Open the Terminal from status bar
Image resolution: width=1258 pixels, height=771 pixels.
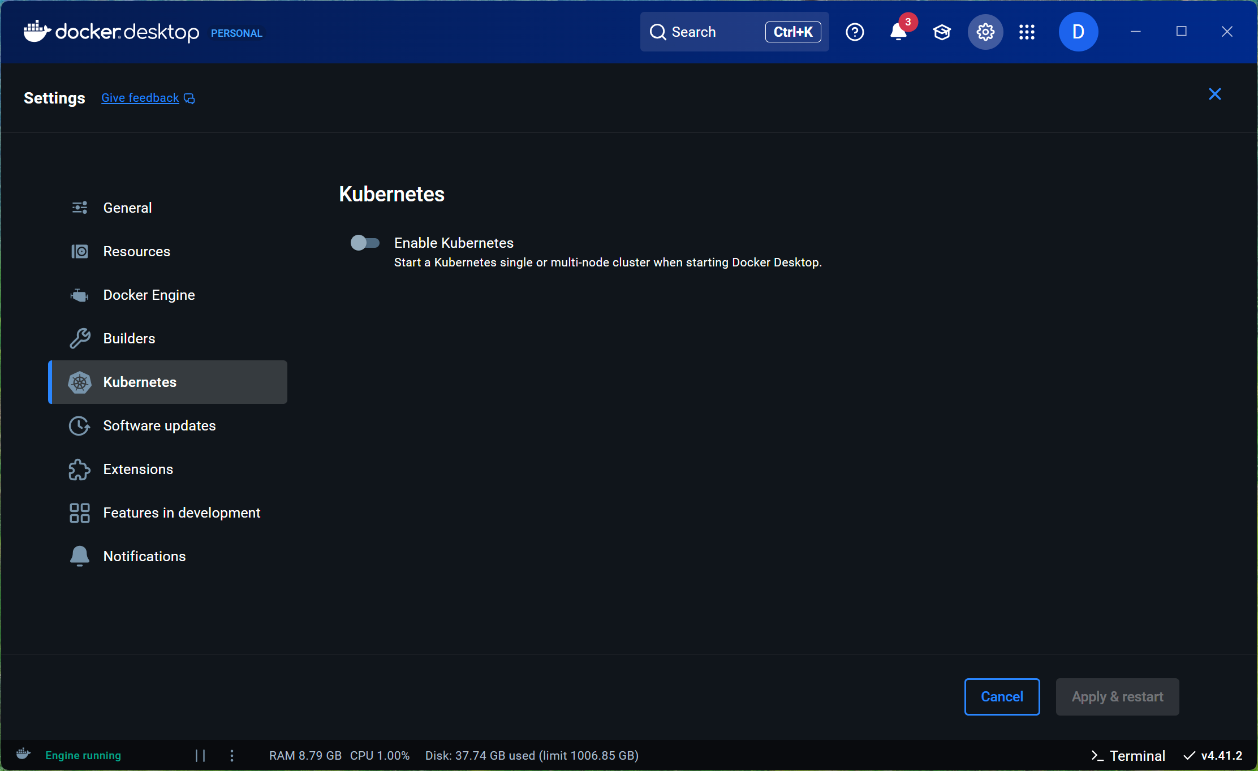click(1128, 756)
